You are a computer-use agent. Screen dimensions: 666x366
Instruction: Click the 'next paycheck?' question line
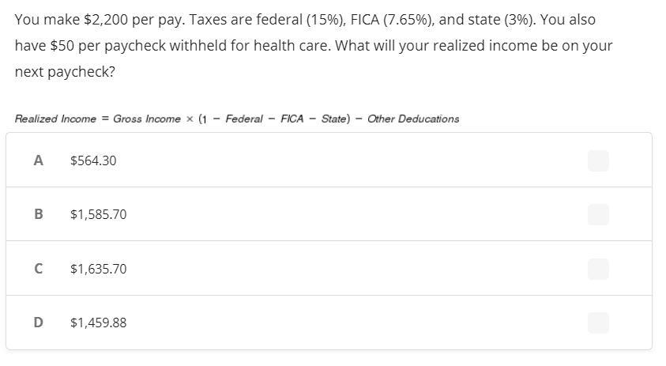[x=65, y=72]
